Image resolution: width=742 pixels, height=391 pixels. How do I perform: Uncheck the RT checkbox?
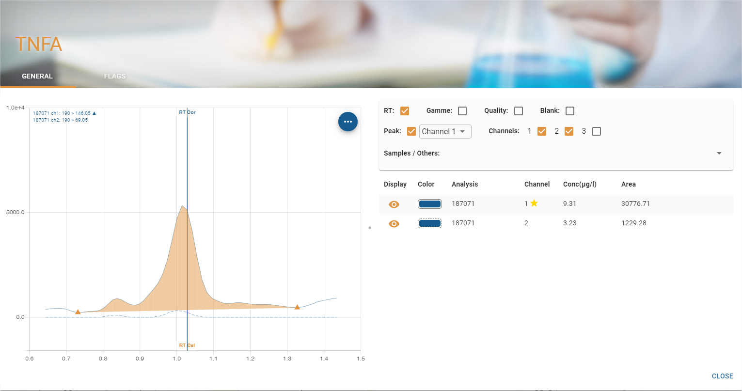pos(405,111)
